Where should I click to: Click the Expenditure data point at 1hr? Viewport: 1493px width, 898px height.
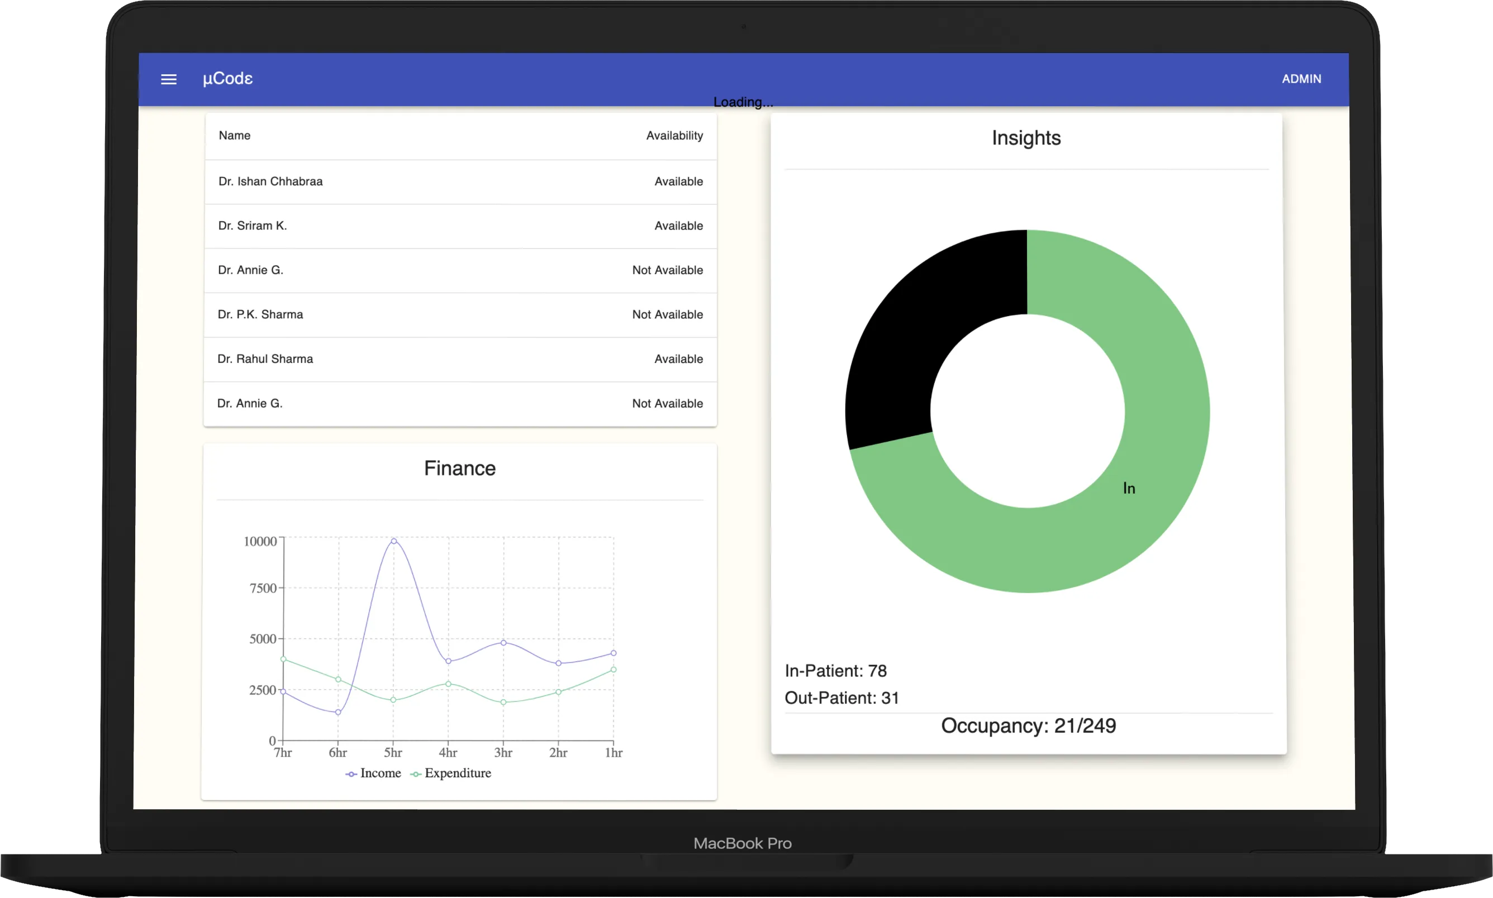tap(614, 669)
